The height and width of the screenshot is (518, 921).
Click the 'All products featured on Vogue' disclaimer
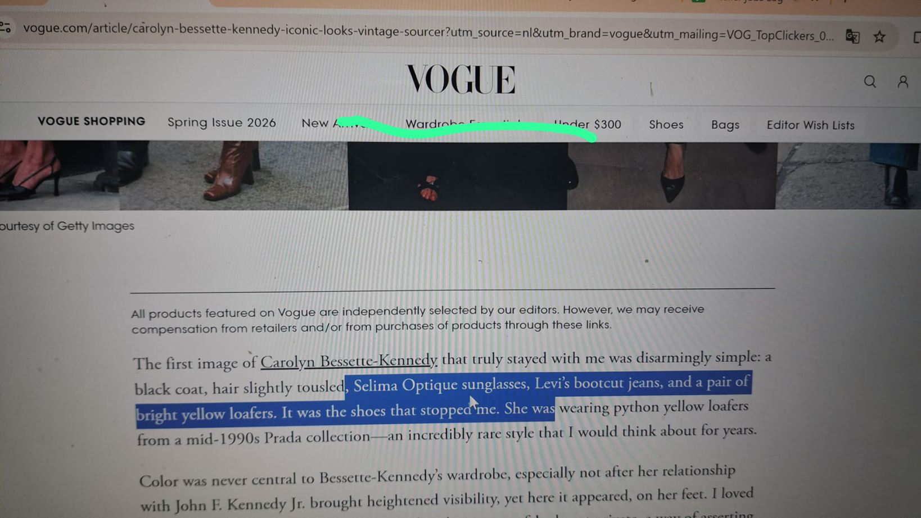(x=418, y=318)
